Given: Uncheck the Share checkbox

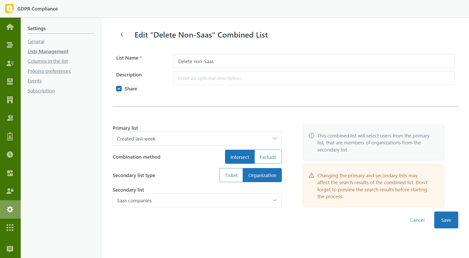Looking at the screenshot, I should click(119, 89).
